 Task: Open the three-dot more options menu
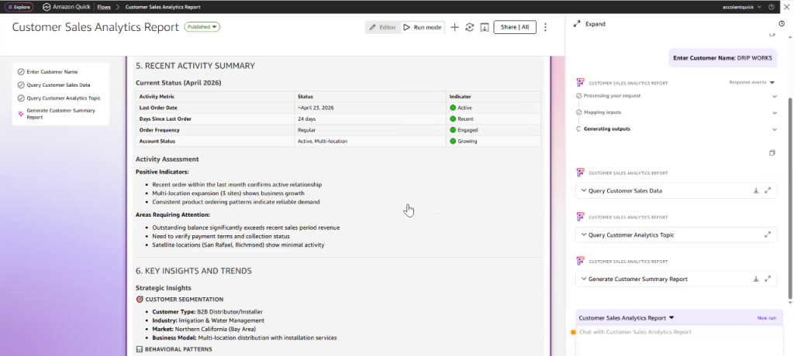coord(545,27)
